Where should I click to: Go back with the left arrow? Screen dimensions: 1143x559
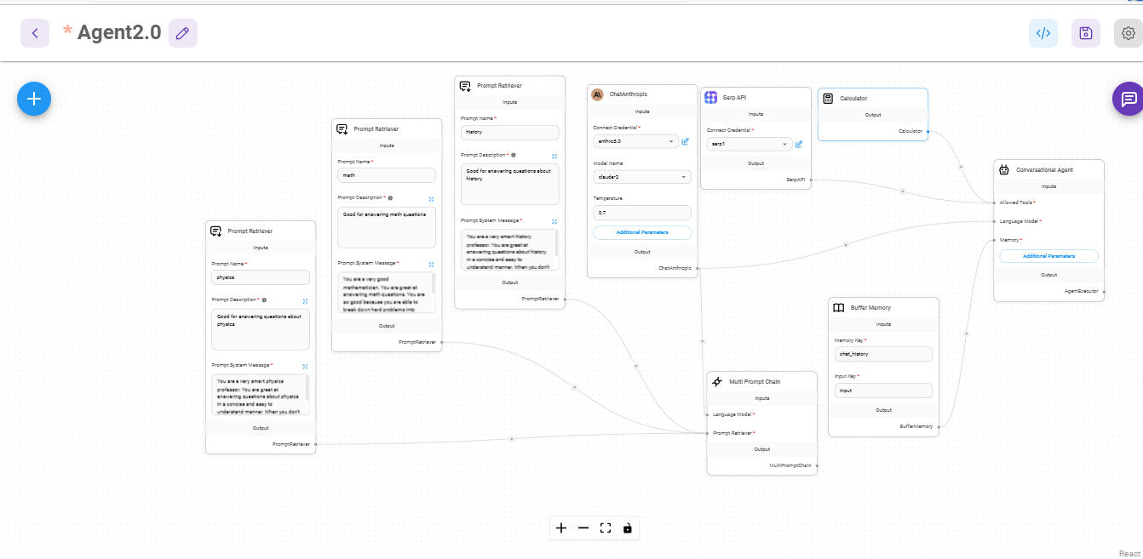tap(35, 32)
